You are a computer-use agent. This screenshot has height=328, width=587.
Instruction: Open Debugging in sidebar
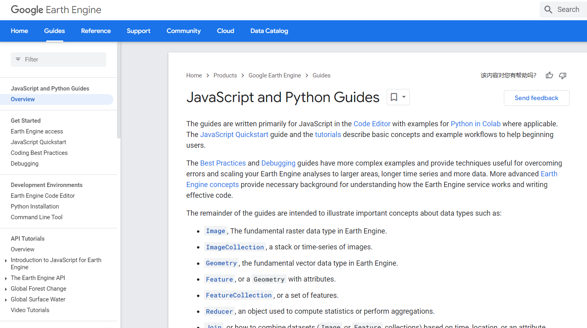click(x=25, y=164)
